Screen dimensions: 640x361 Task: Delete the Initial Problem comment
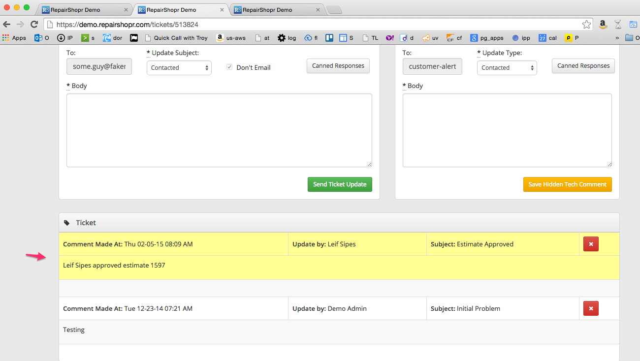click(x=591, y=308)
